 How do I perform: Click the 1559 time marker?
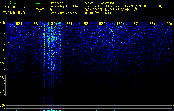152,24
